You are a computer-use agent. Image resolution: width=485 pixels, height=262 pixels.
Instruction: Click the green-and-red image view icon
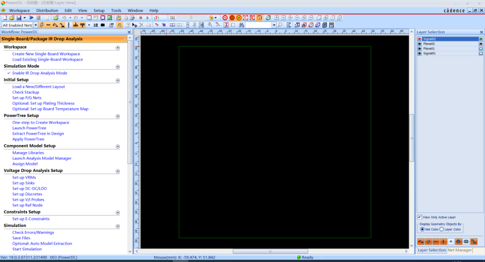click(x=109, y=18)
